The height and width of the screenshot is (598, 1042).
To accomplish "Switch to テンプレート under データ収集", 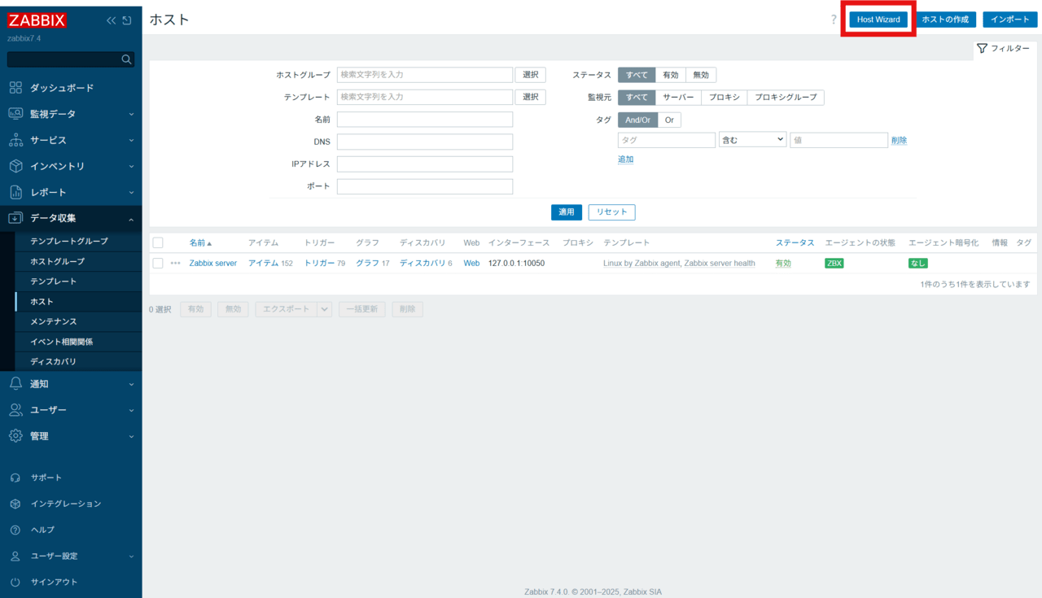I will (x=47, y=281).
